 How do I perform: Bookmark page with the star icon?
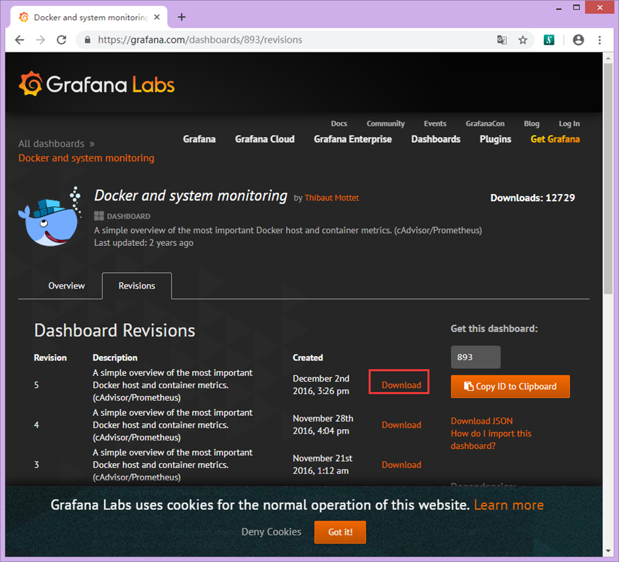[523, 40]
